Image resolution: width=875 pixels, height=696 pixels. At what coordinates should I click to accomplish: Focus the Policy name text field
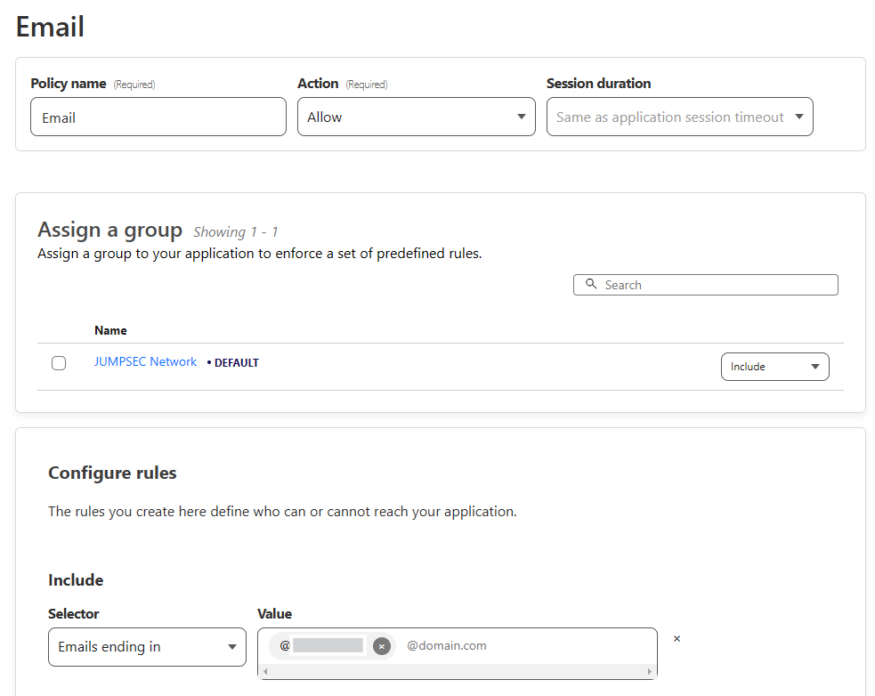(158, 117)
